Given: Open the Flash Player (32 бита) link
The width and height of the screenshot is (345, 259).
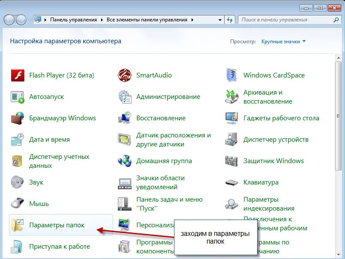Looking at the screenshot, I should (x=62, y=75).
